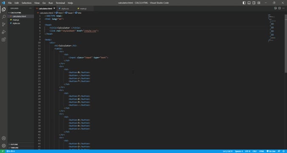Toggle secondary side bar layout icon
Viewport: 287px width, 153px height.
click(254, 3)
